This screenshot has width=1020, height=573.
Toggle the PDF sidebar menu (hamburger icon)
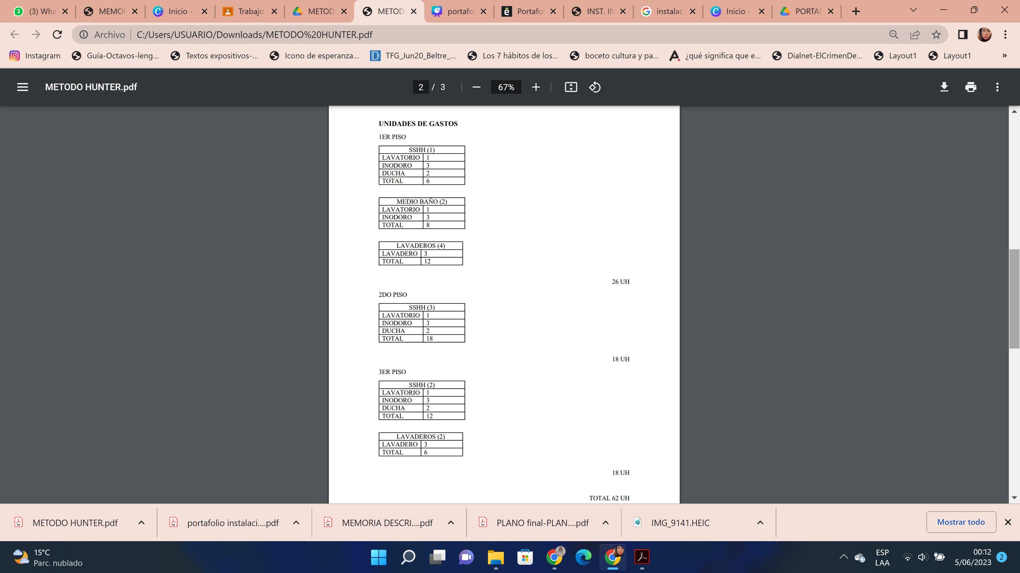coord(23,87)
